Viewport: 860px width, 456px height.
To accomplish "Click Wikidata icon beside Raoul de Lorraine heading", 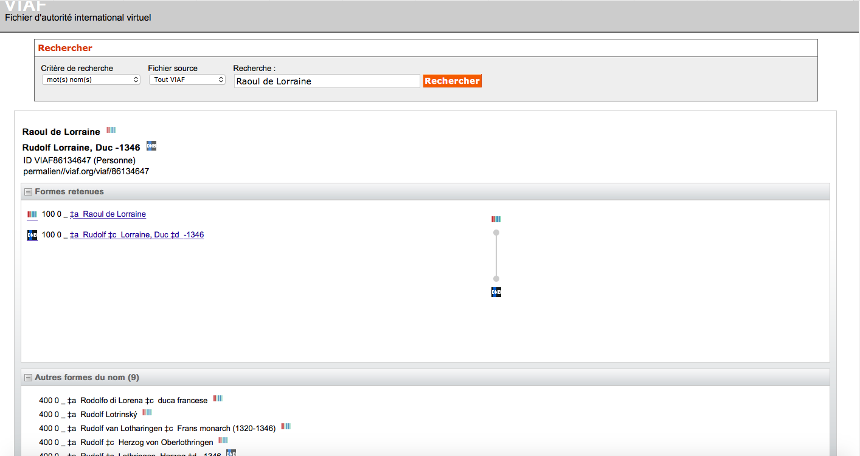I will [x=111, y=130].
